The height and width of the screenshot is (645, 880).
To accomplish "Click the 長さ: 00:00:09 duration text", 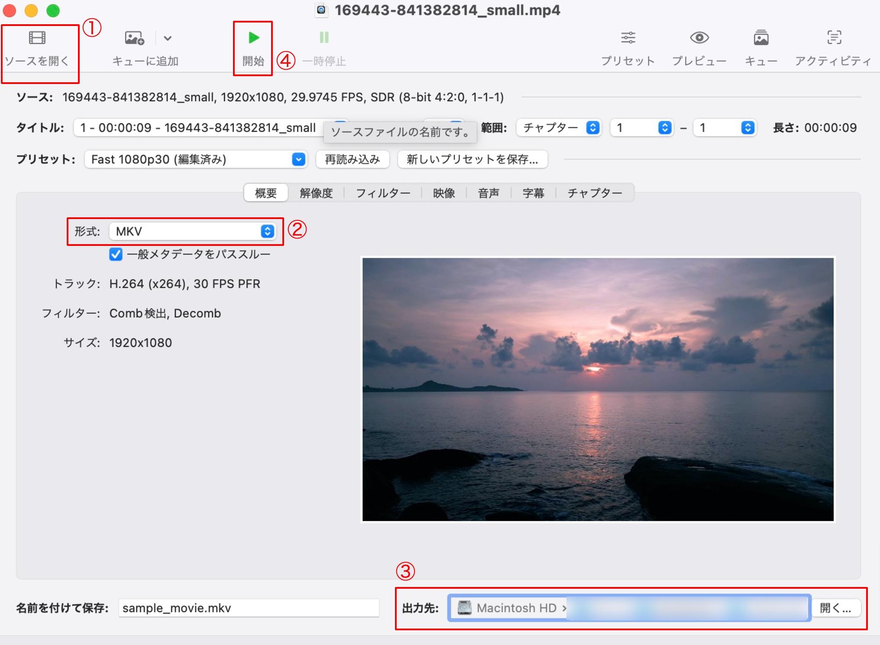I will point(815,128).
